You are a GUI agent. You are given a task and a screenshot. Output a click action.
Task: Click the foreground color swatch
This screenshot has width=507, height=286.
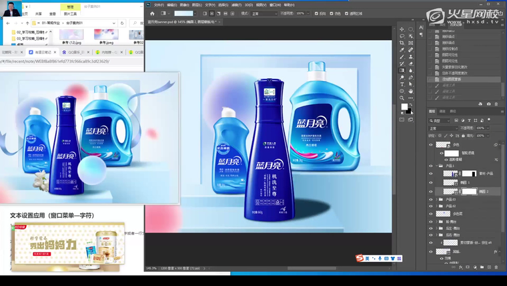(x=404, y=107)
